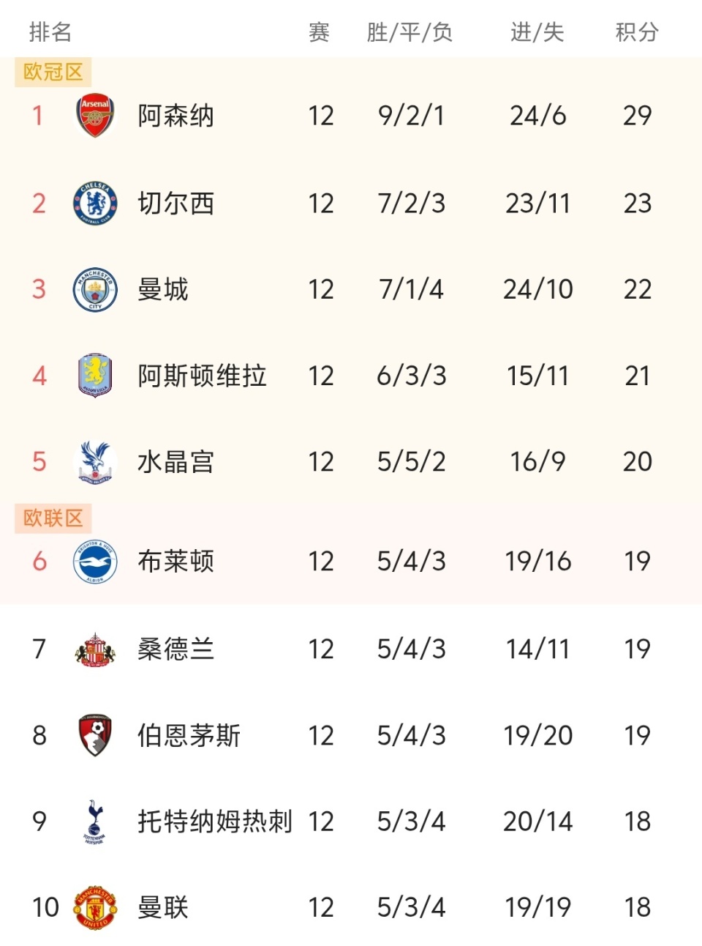Open the Manchester United crest

click(x=95, y=908)
